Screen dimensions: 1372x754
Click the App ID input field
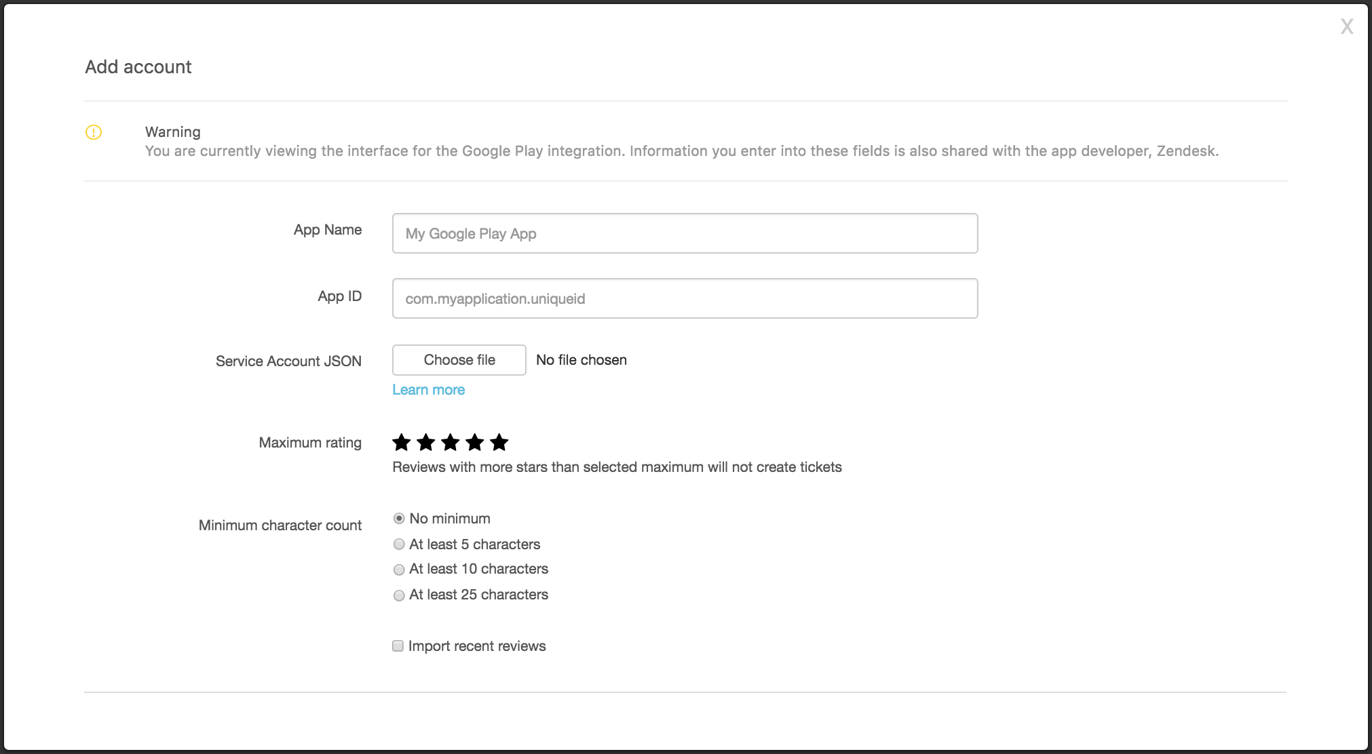(685, 298)
